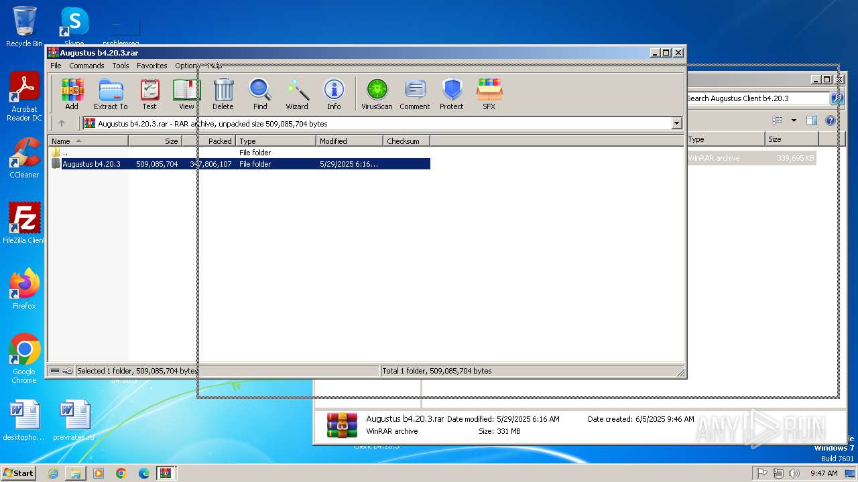Click WinRAR taskbar button
This screenshot has height=482, width=858.
click(166, 473)
